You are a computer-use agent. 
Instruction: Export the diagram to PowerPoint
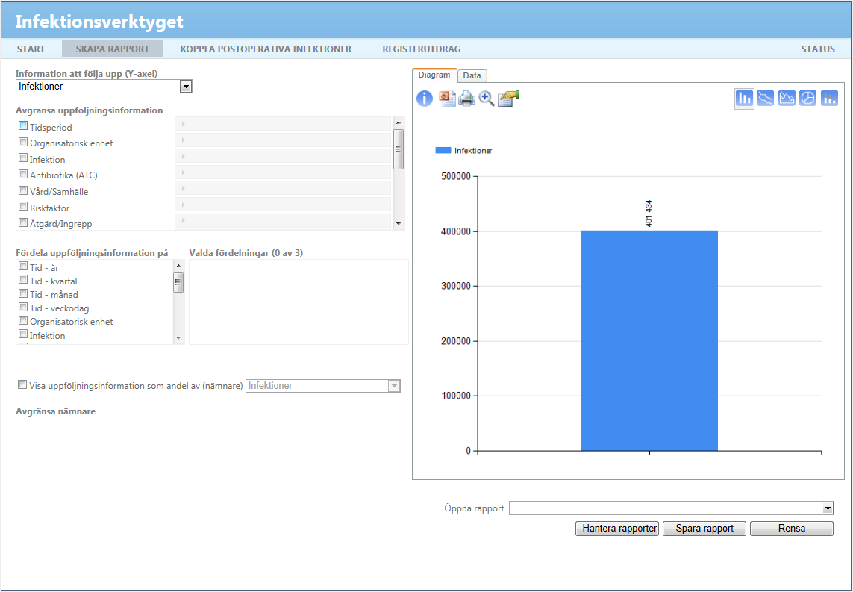click(x=447, y=99)
